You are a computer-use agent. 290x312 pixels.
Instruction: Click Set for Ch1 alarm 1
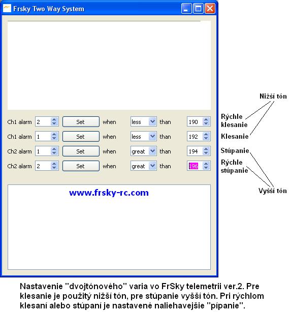pyautogui.click(x=81, y=136)
